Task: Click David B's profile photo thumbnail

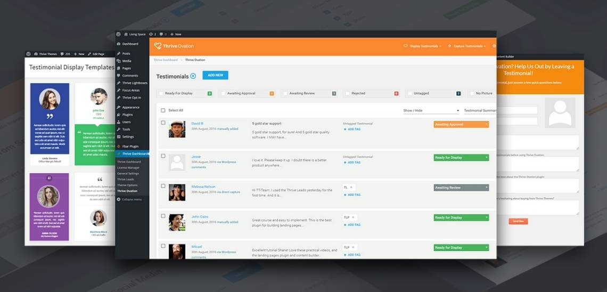Action: tap(177, 129)
